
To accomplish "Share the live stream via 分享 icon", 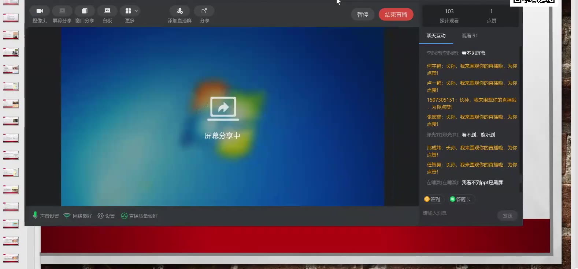I will [204, 15].
